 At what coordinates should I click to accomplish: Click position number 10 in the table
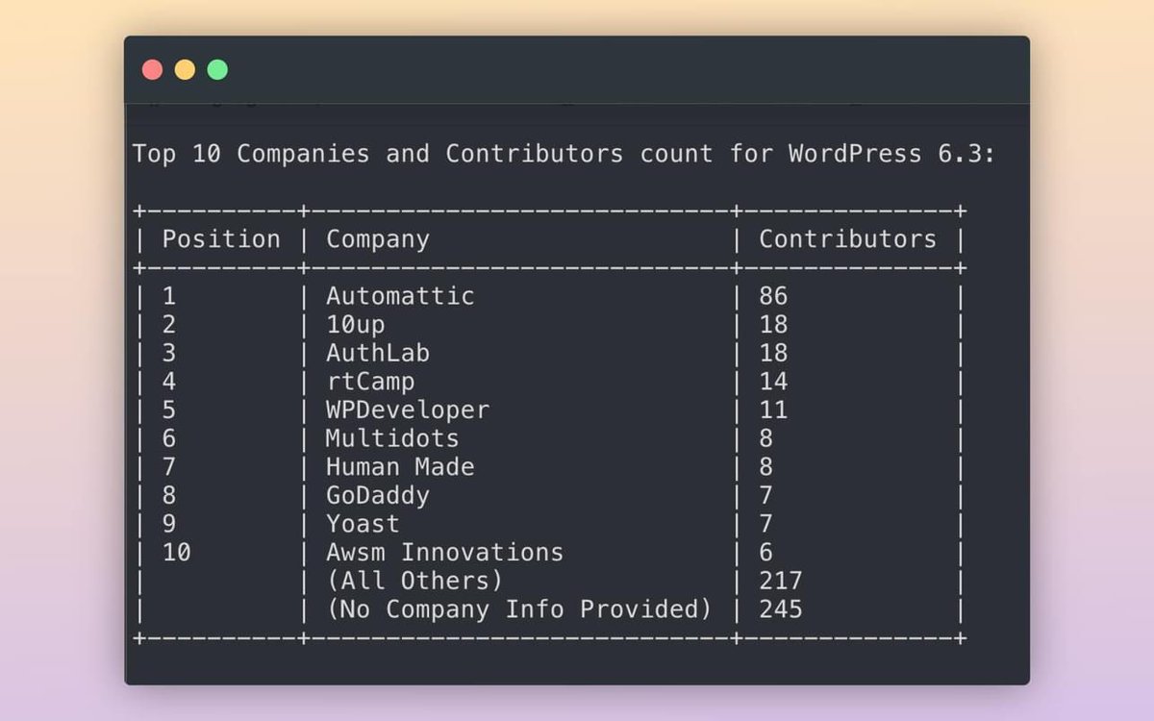(x=177, y=553)
